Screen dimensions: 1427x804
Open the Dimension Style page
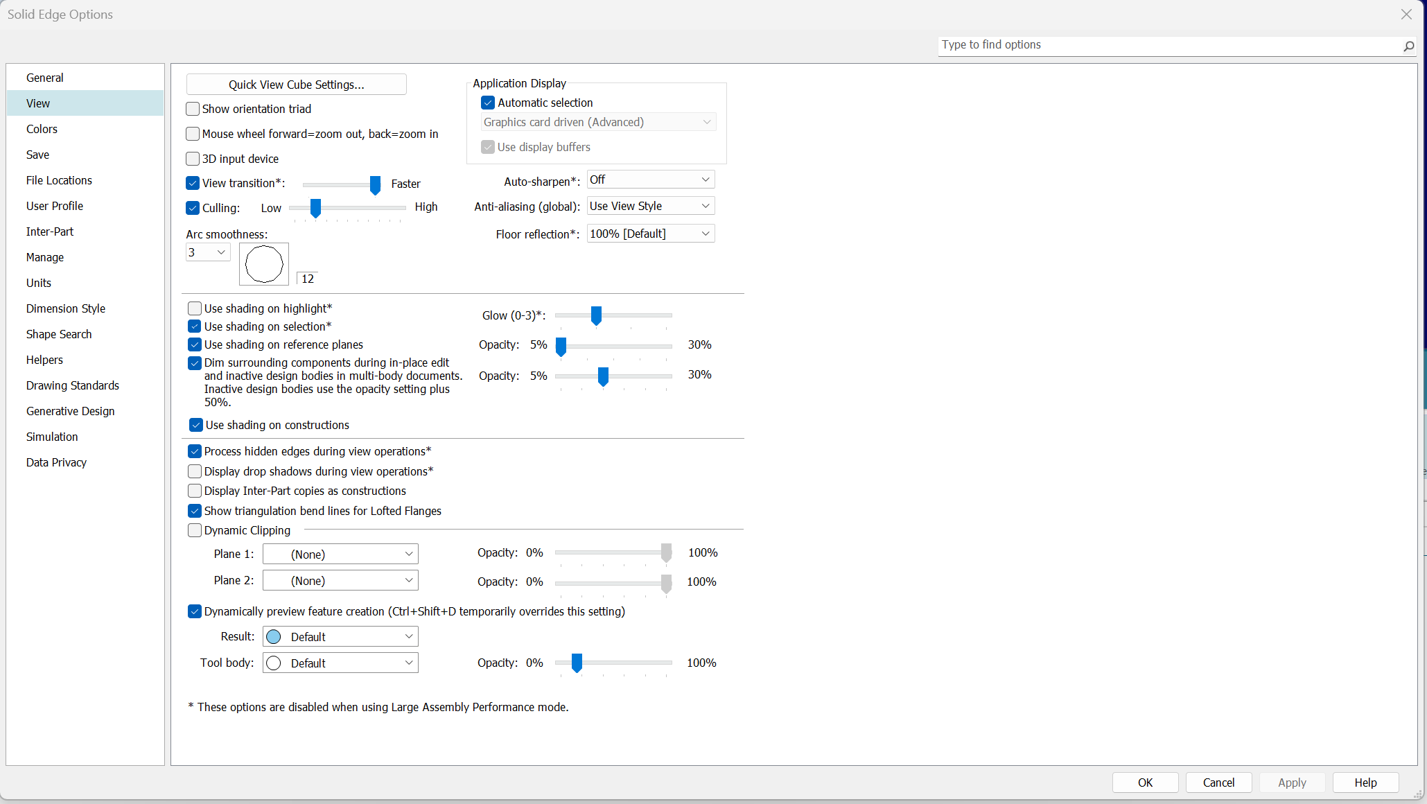tap(66, 308)
